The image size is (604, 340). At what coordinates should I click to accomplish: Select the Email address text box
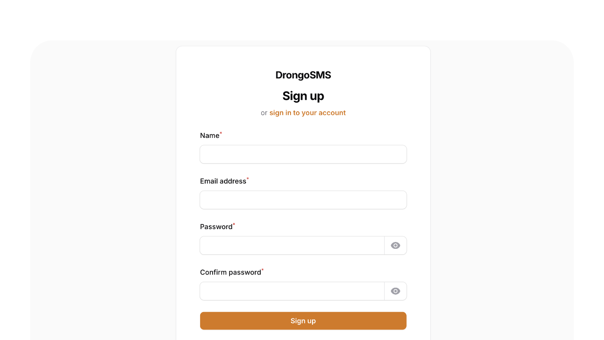303,200
